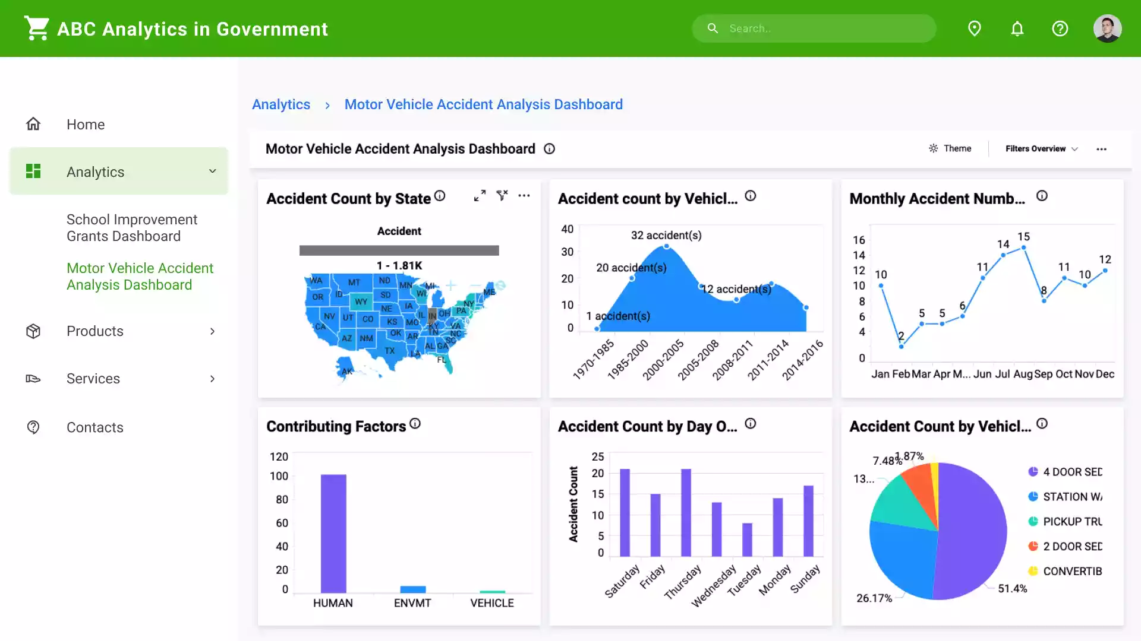Screen dimensions: 1141x641
Task: Click the filter icon on state chart
Action: tap(502, 195)
